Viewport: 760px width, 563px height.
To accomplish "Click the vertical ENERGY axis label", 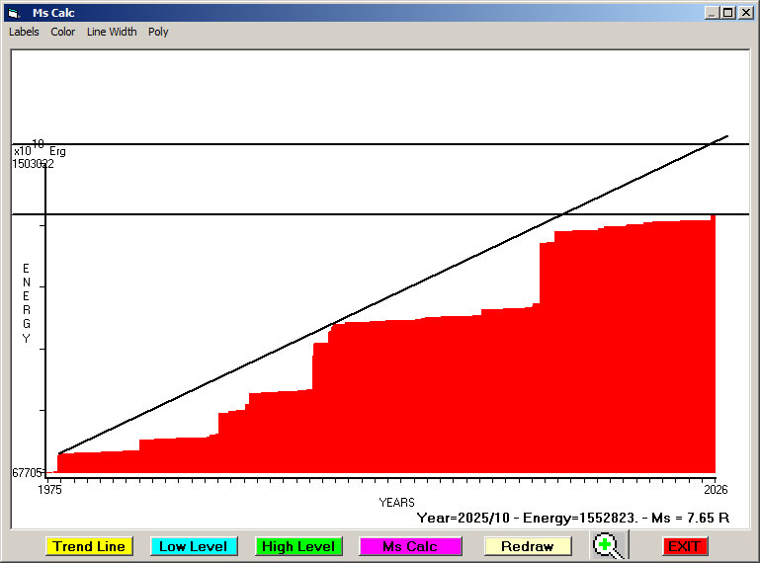I will 27,303.
